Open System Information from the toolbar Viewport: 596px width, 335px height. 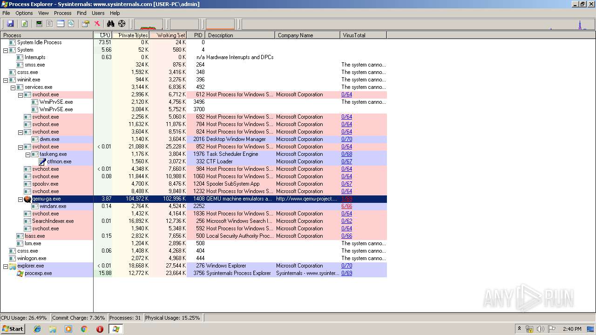(39, 24)
